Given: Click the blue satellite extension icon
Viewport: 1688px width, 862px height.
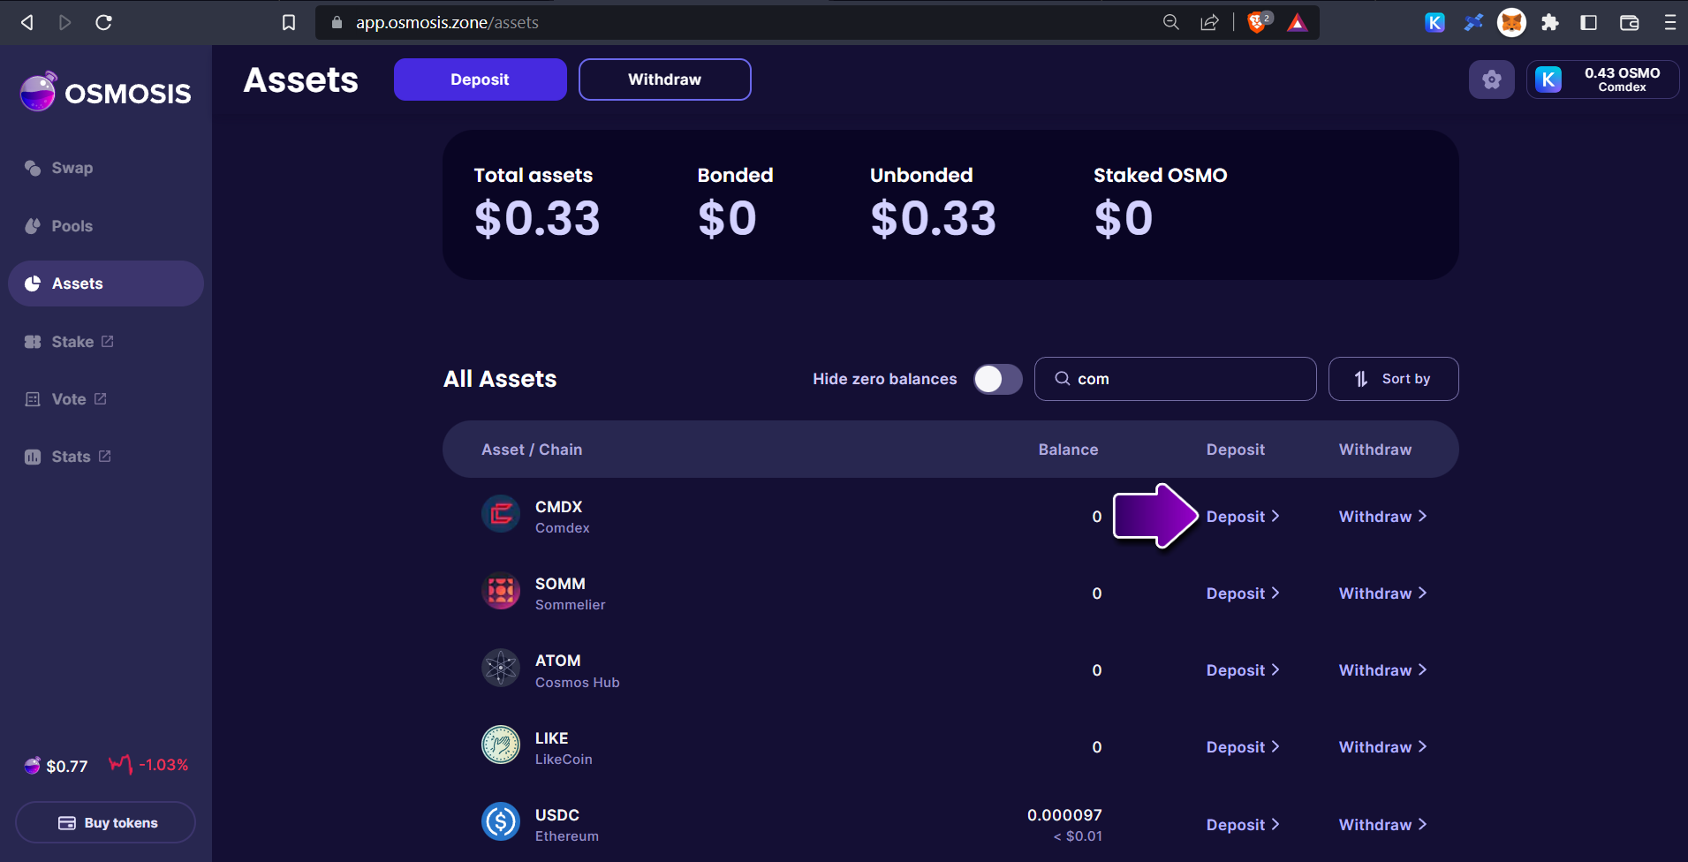Looking at the screenshot, I should tap(1473, 22).
